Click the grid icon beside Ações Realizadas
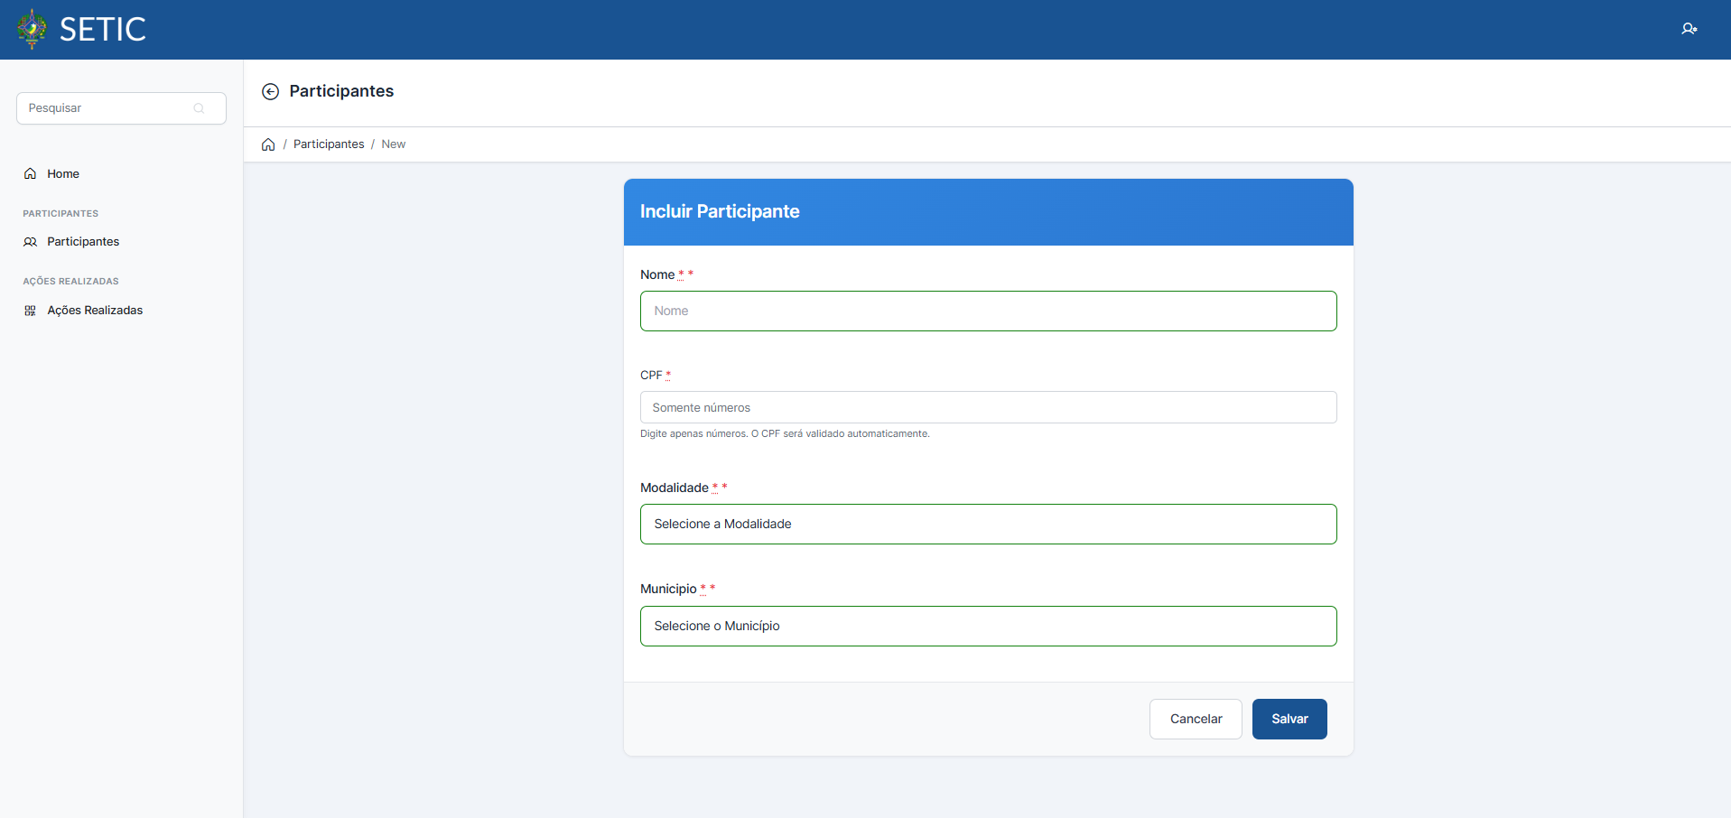1731x818 pixels. click(31, 311)
